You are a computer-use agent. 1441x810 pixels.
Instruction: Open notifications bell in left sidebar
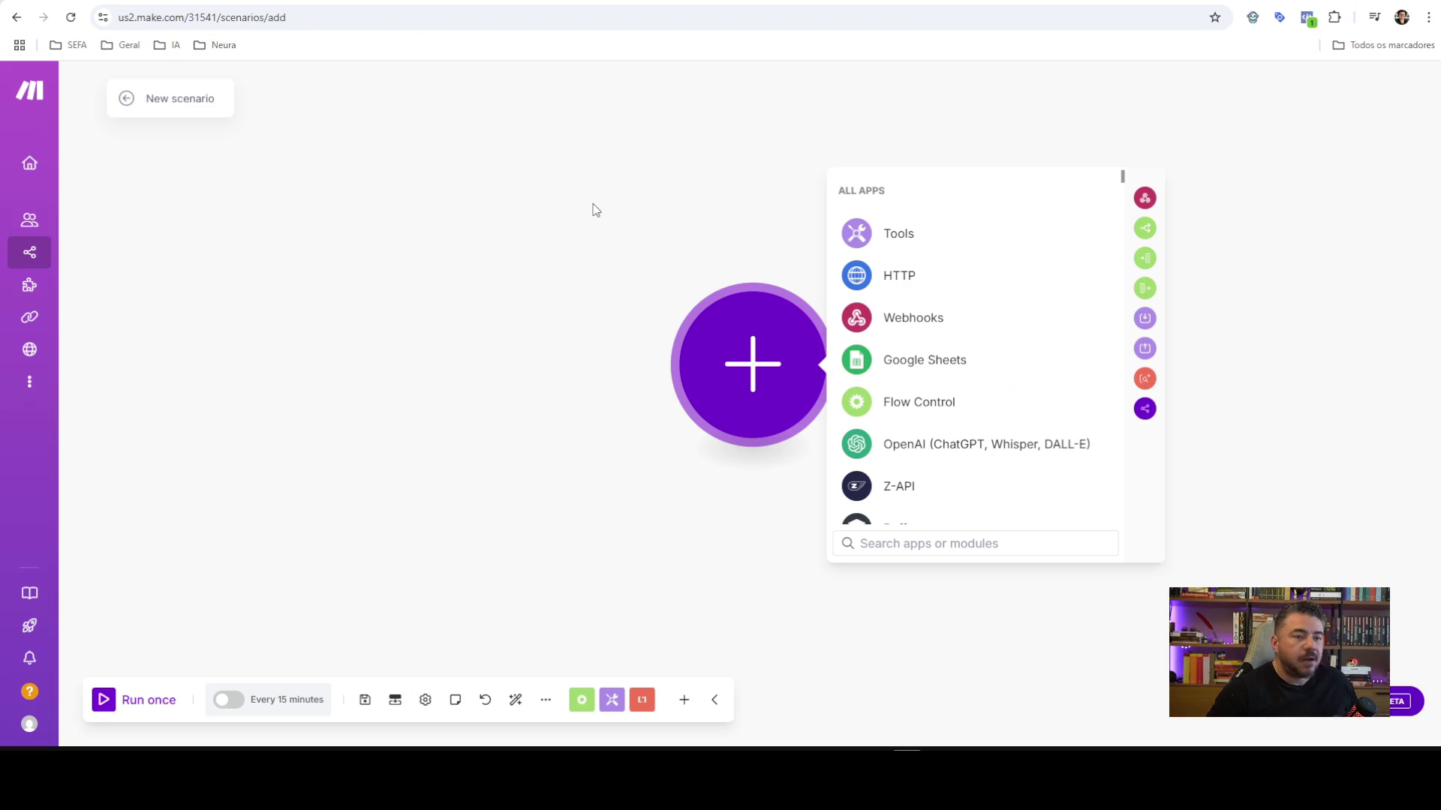[29, 658]
